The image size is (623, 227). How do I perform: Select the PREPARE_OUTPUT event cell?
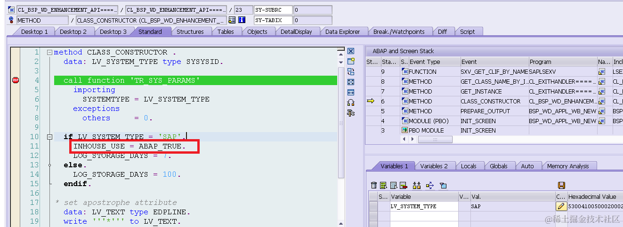(494, 111)
